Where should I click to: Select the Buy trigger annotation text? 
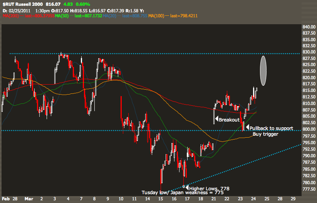[265, 134]
